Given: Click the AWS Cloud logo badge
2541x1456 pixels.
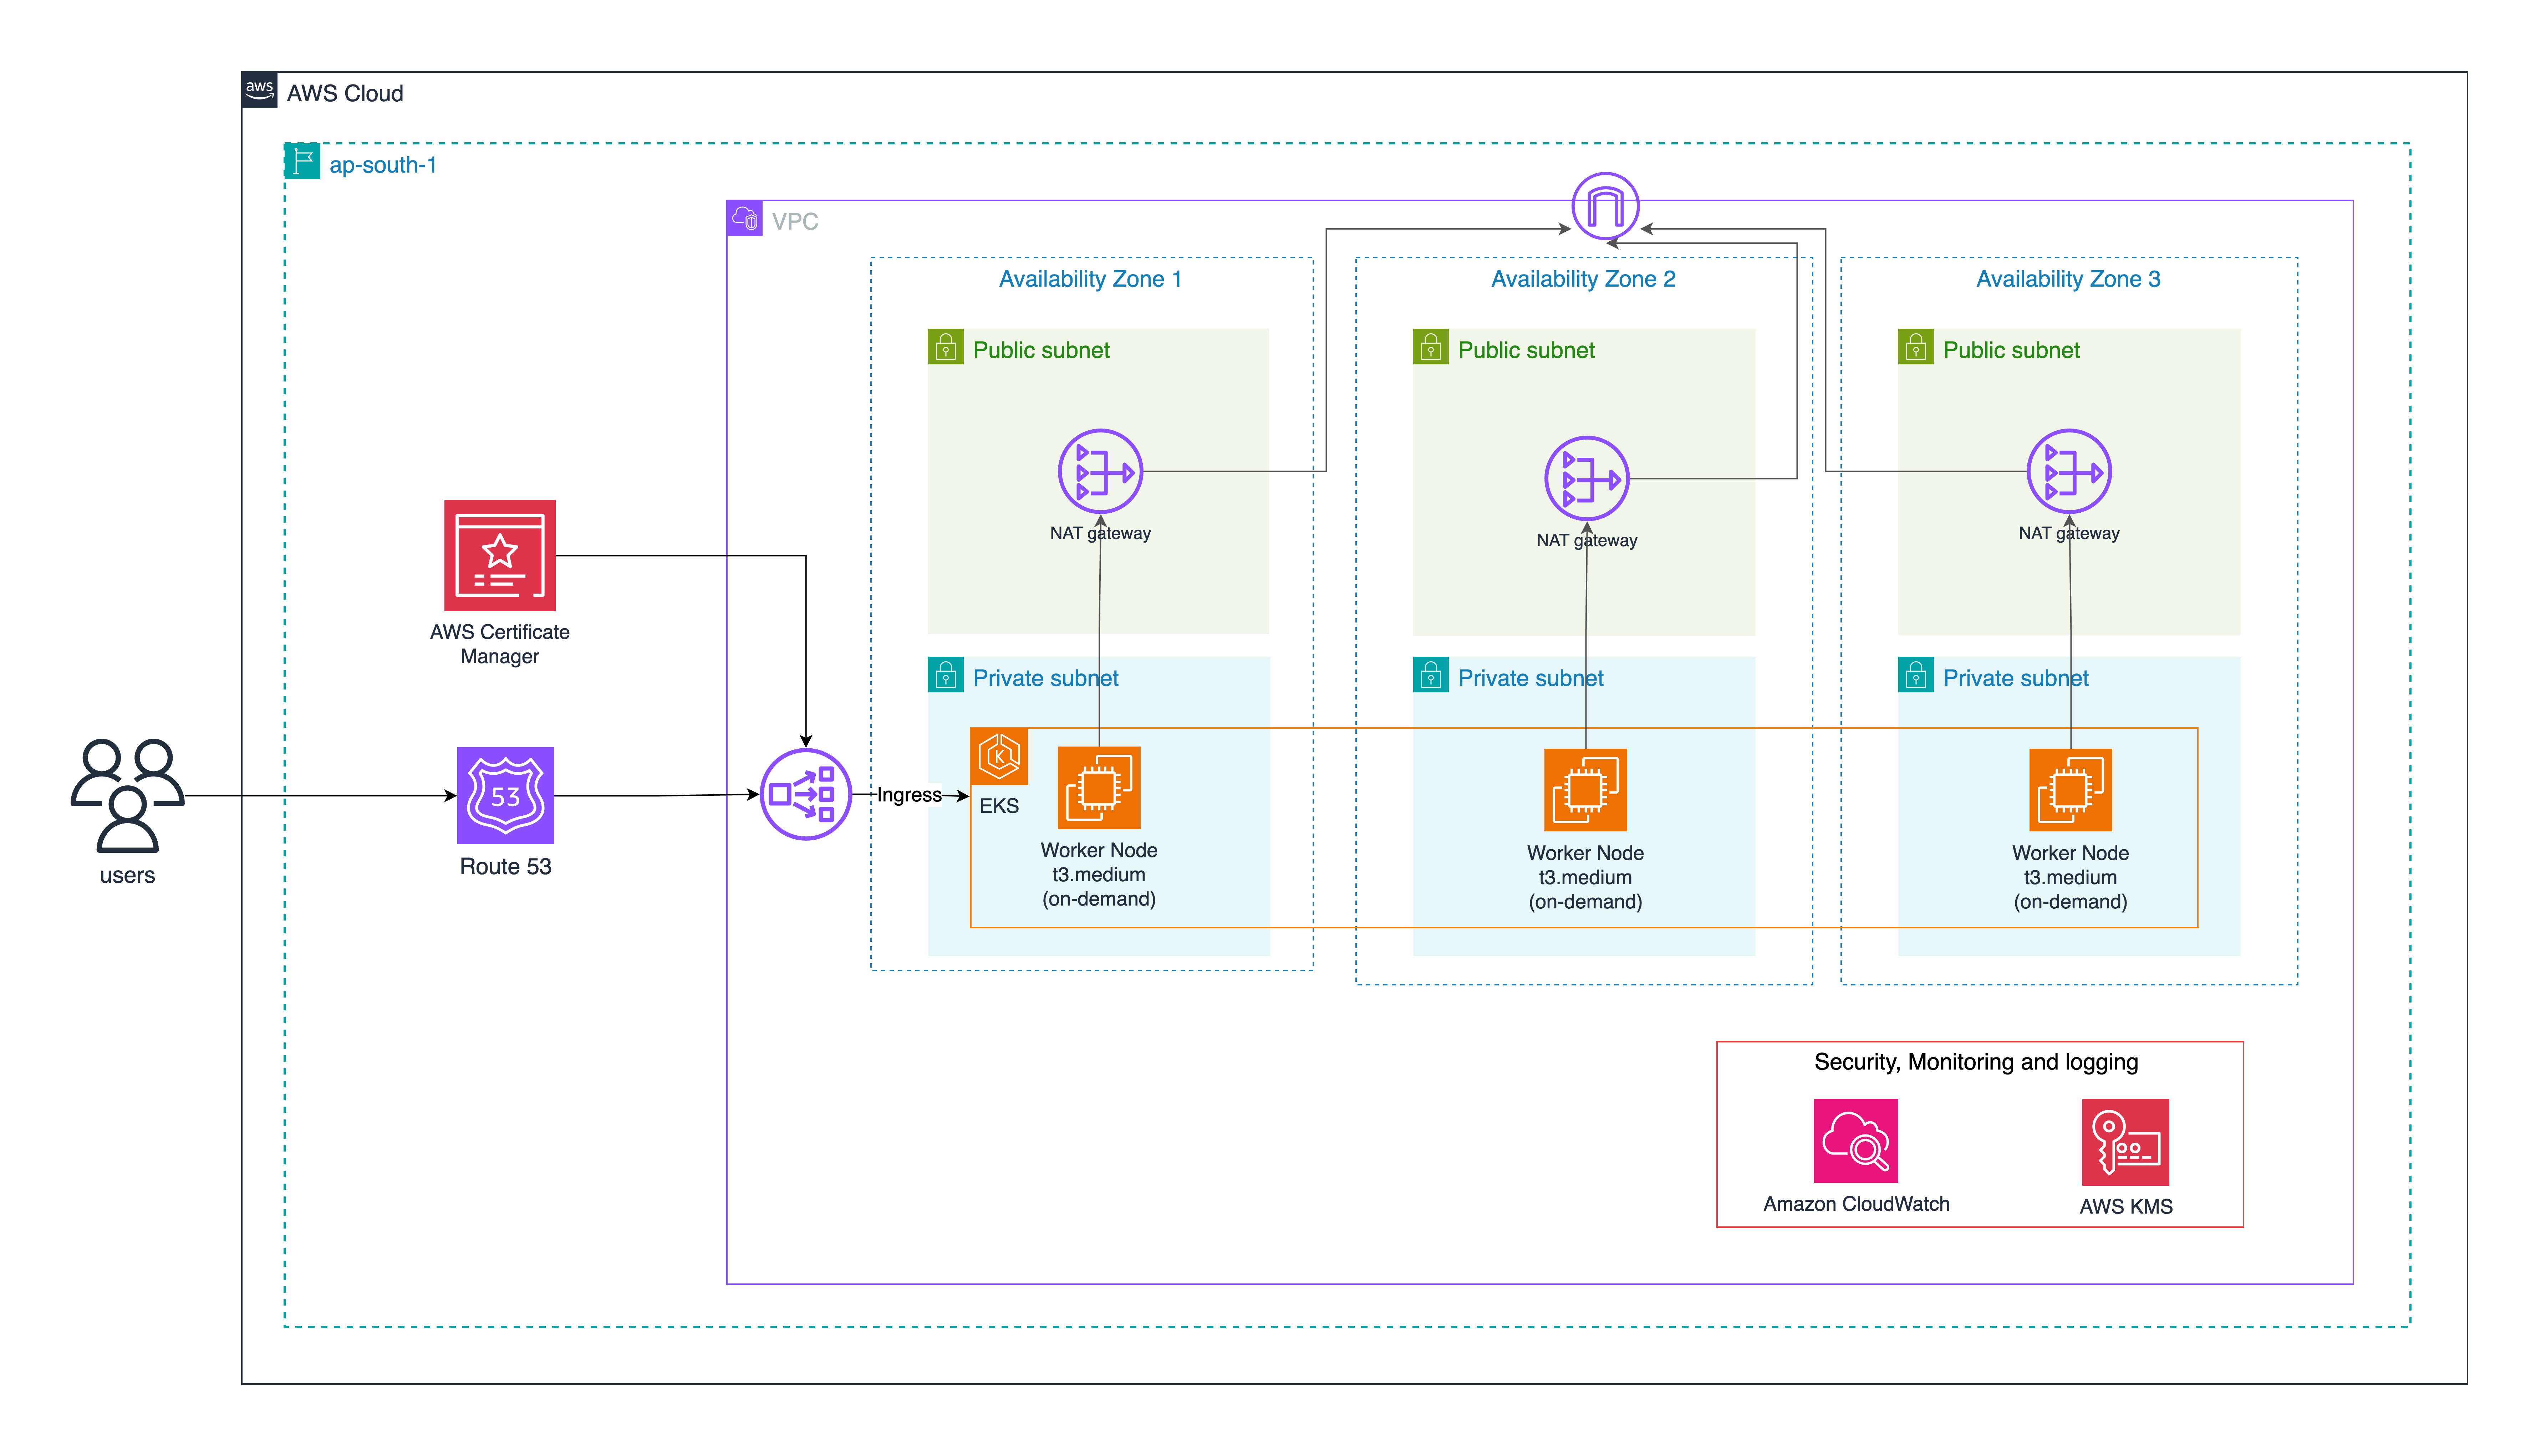Looking at the screenshot, I should [x=259, y=89].
